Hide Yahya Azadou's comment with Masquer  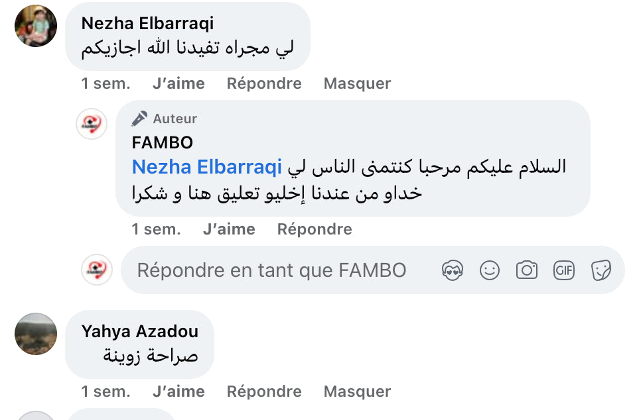coord(357,392)
